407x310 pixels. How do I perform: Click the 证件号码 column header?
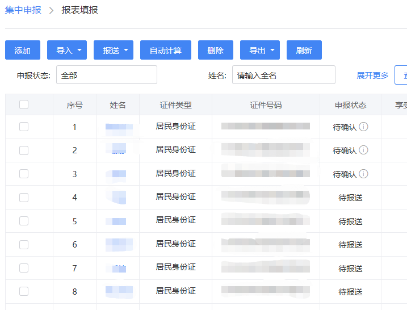266,105
